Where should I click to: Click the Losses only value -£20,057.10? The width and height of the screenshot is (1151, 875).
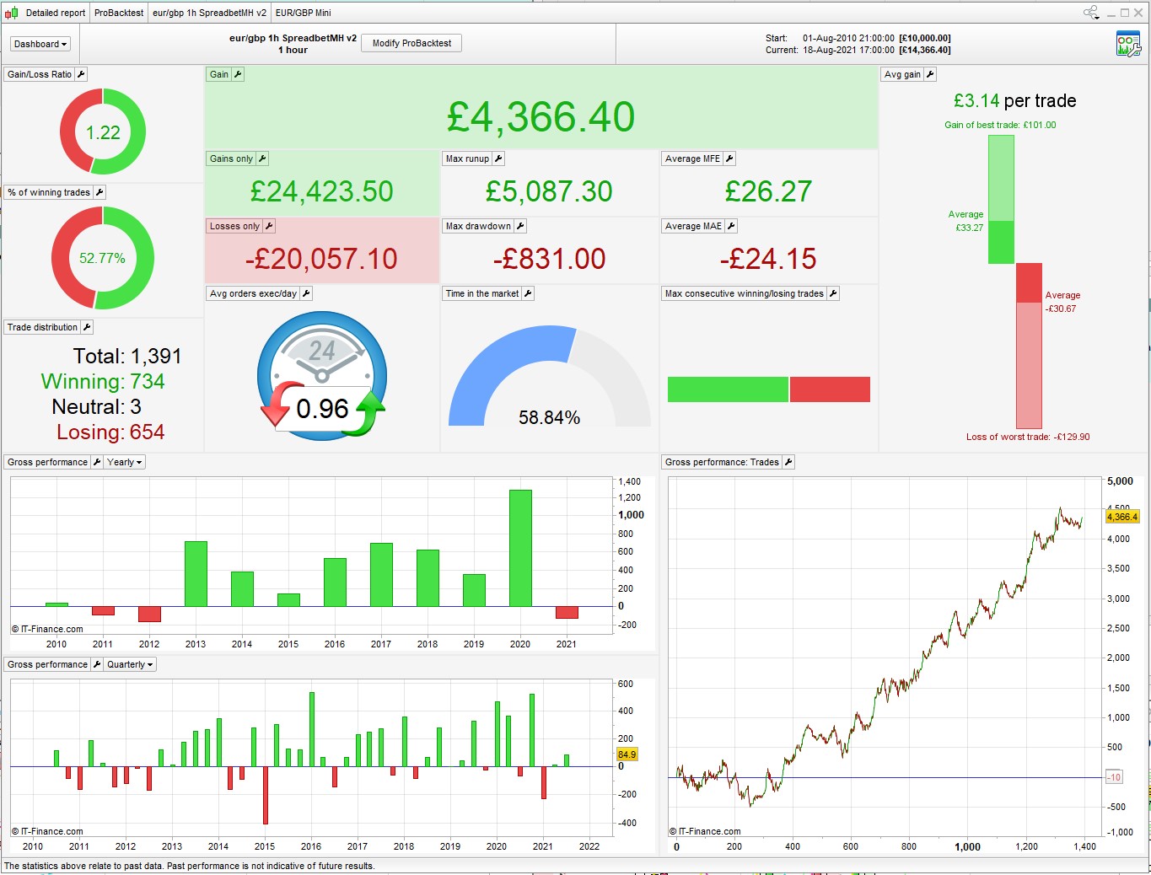(321, 259)
